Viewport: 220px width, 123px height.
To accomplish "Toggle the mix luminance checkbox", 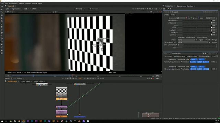I will pos(177,45).
